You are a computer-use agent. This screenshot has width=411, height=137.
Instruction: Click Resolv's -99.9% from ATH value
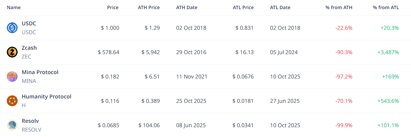click(x=344, y=125)
